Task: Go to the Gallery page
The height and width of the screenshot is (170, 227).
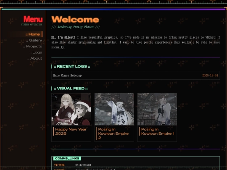Action: (x=34, y=40)
